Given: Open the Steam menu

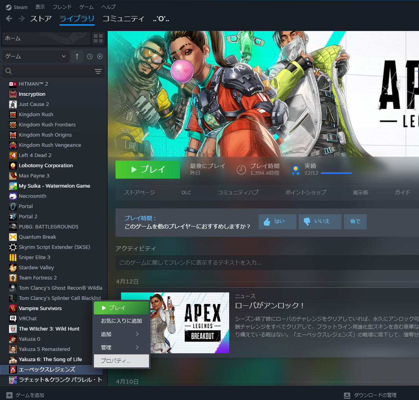Looking at the screenshot, I should pyautogui.click(x=20, y=7).
